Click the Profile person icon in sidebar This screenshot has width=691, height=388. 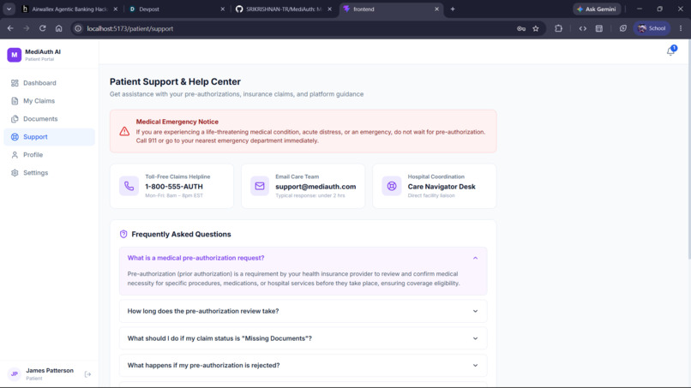[15, 155]
